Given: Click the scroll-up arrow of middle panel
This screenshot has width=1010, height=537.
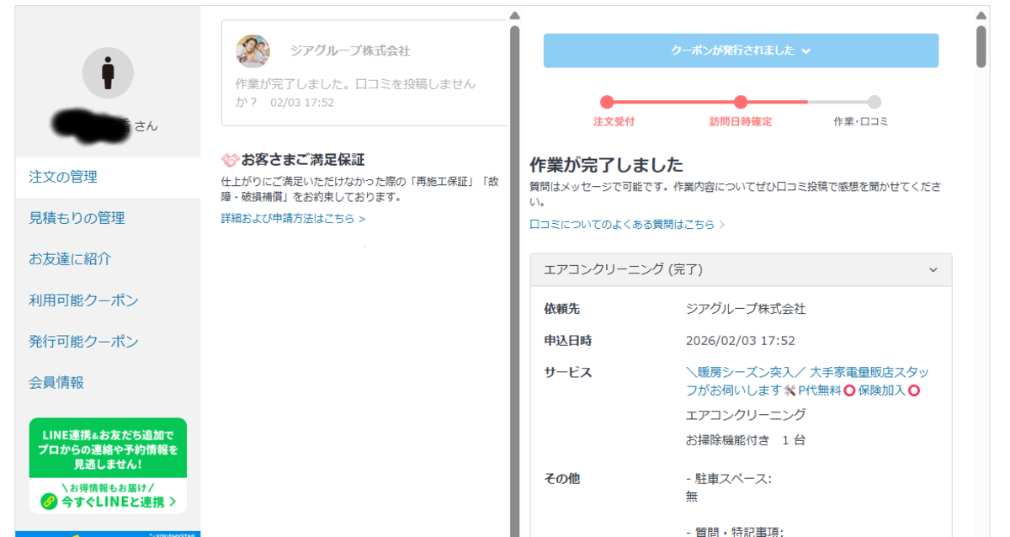Looking at the screenshot, I should (514, 15).
